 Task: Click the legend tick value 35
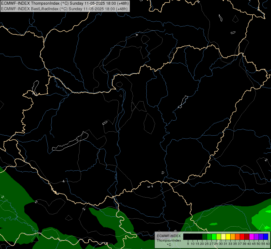[x=235, y=244]
